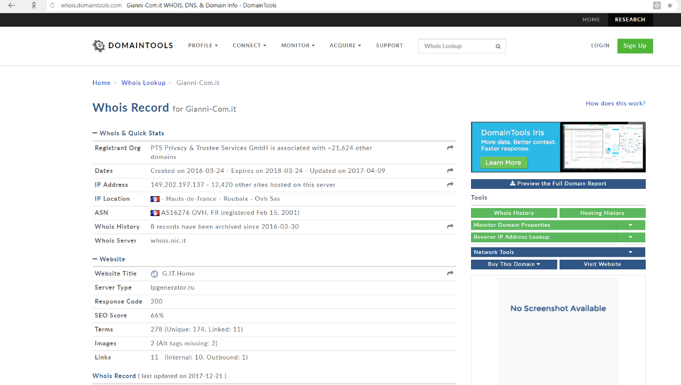Select the RESEARCH tab in top bar
Screen dimensions: 681x385
coord(630,19)
